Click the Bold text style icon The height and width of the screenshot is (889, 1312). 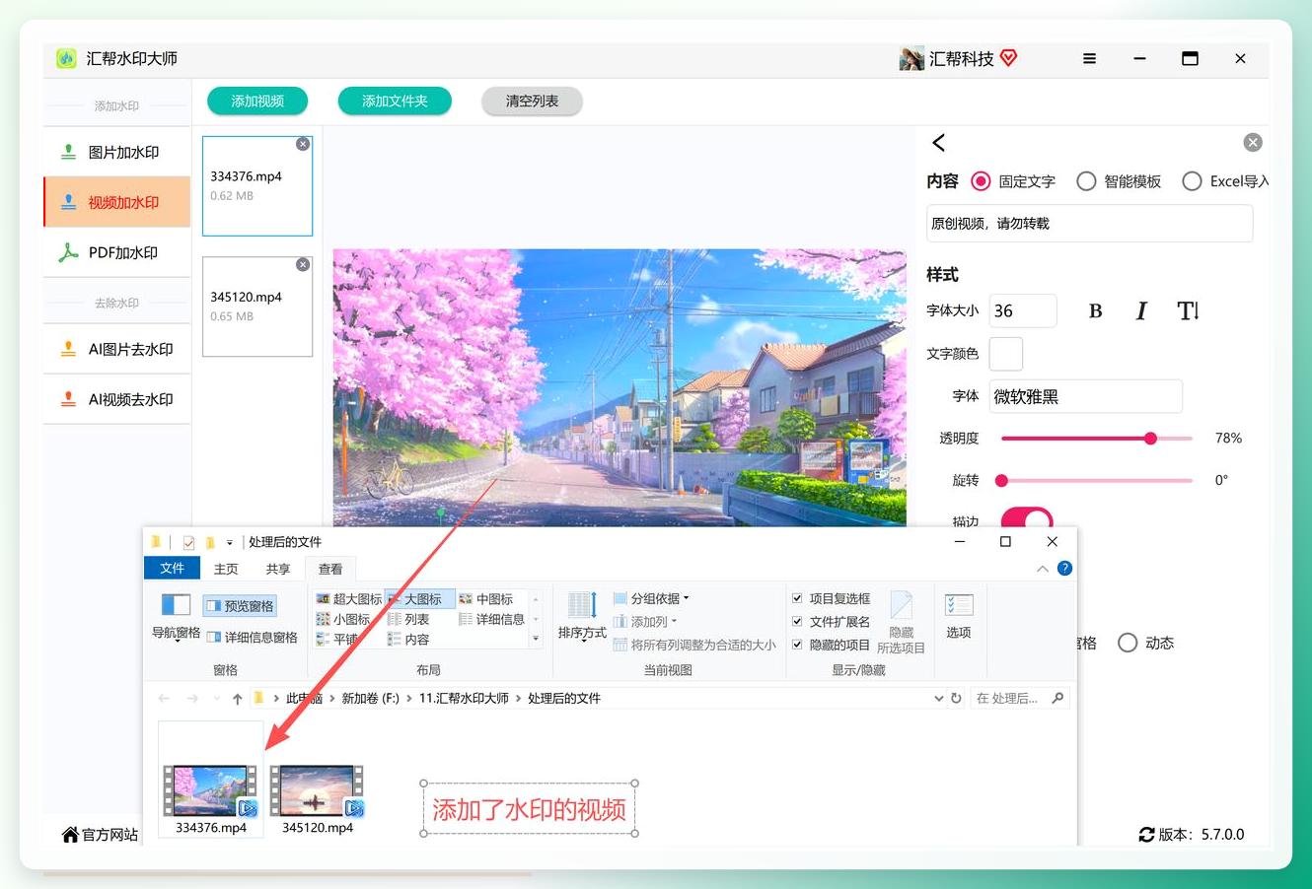pos(1095,311)
